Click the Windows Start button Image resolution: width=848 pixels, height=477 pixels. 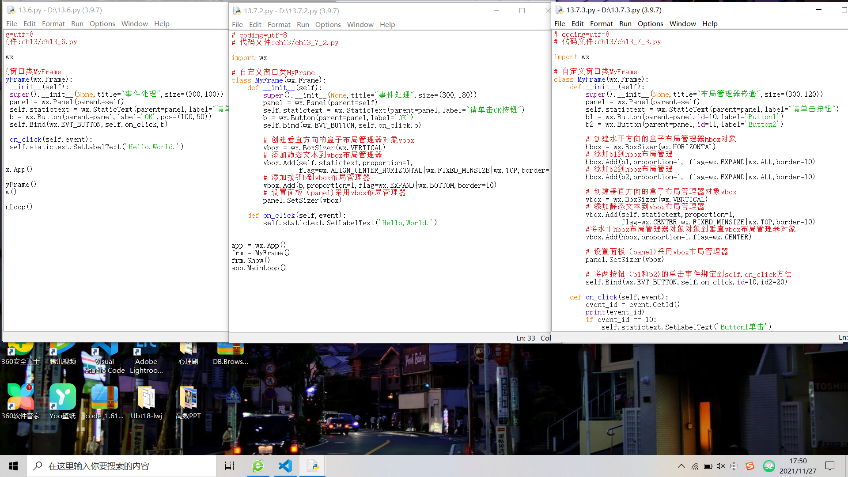[13, 466]
